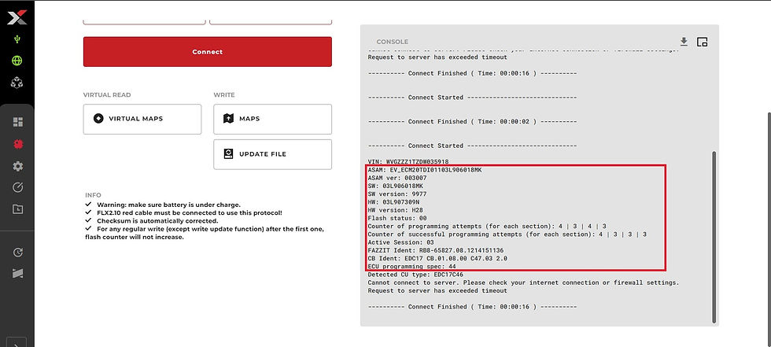The width and height of the screenshot is (771, 347).
Task: Click the 'Active Session: 03' line
Action: pos(400,242)
